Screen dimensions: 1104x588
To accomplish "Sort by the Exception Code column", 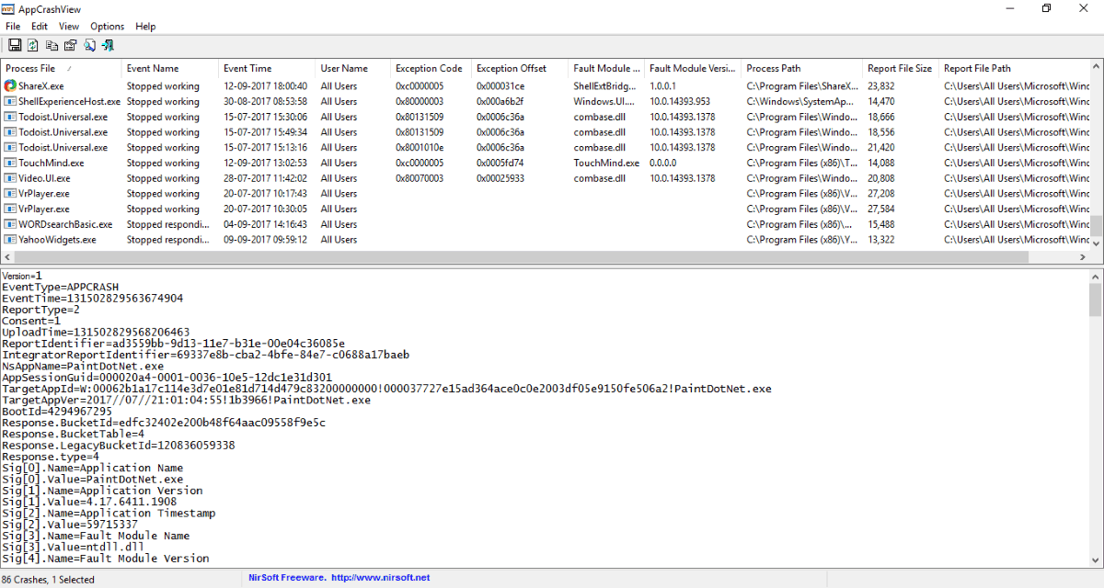I will coord(431,68).
